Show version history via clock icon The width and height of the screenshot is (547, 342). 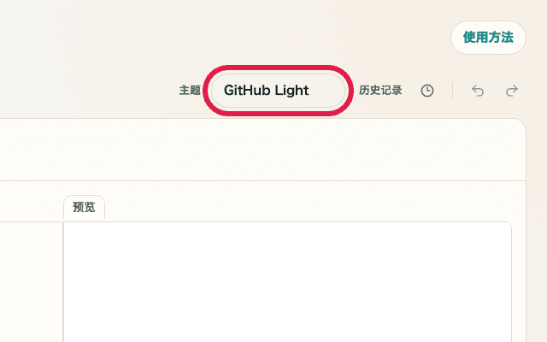point(427,91)
